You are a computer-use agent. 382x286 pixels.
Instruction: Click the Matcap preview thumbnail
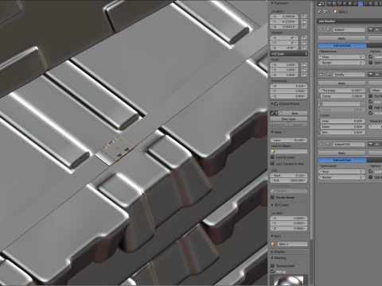click(289, 280)
